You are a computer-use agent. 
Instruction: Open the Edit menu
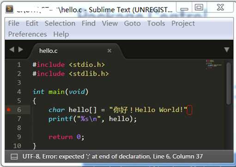click(x=32, y=24)
